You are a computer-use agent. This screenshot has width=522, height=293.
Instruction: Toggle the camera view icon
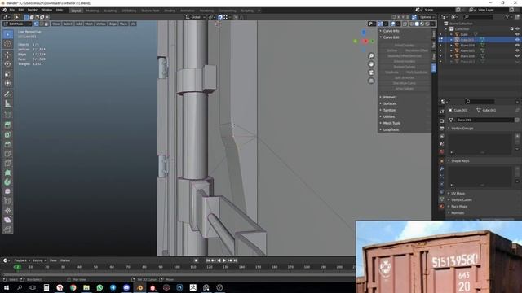[371, 72]
